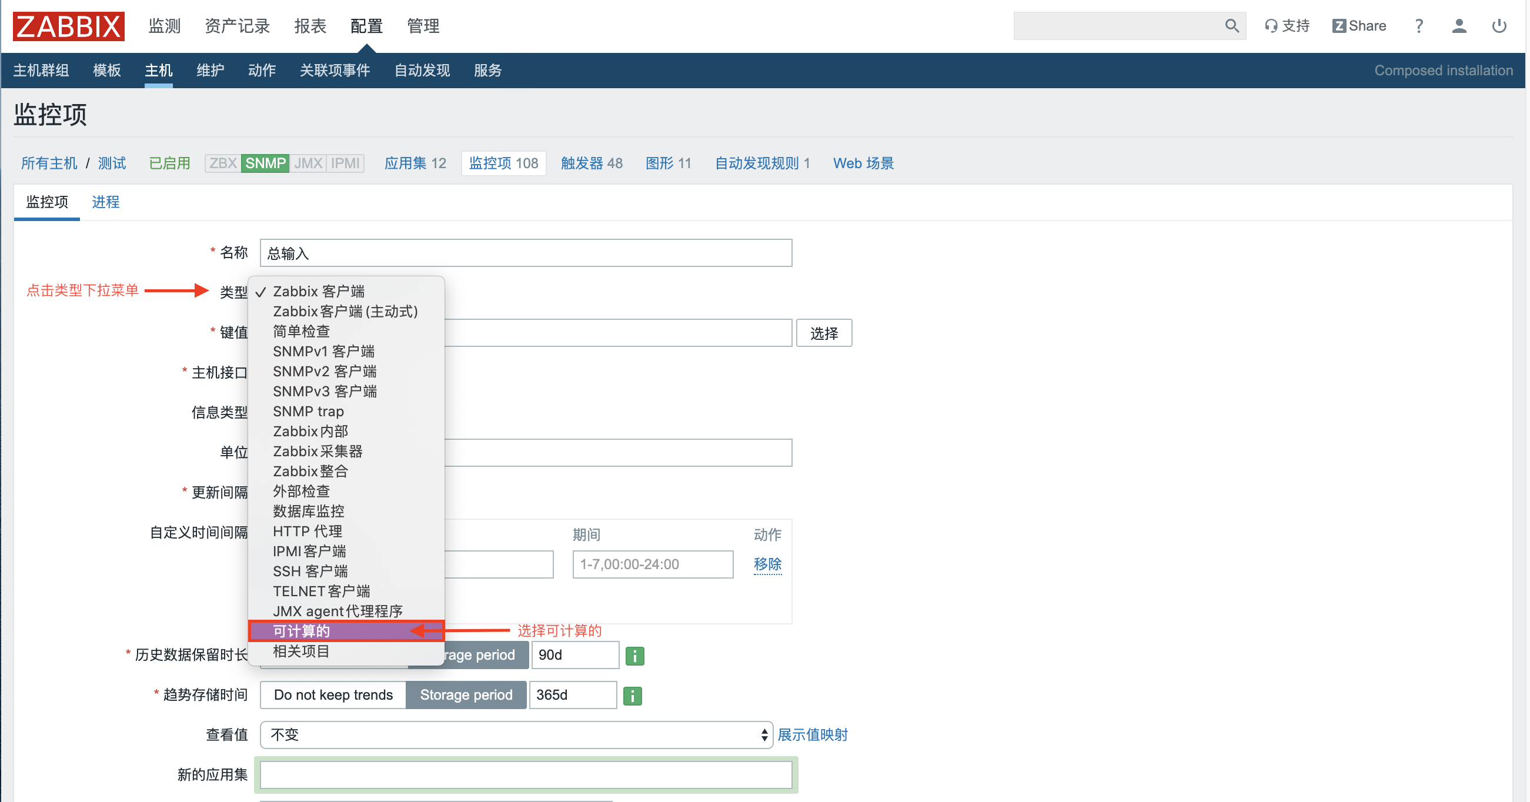Choose 简单检查 from type list

[x=346, y=332]
